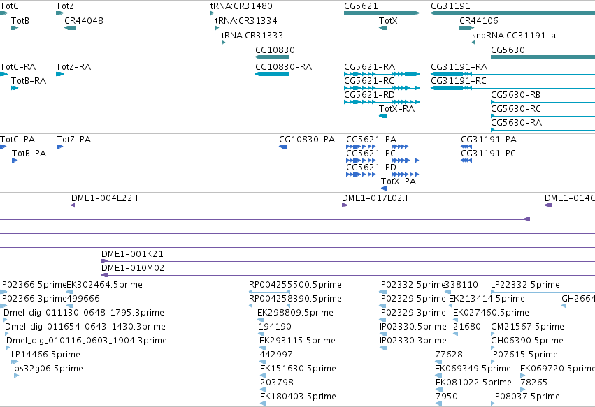
Task: Select the TotC gene label
Action: 9,6
